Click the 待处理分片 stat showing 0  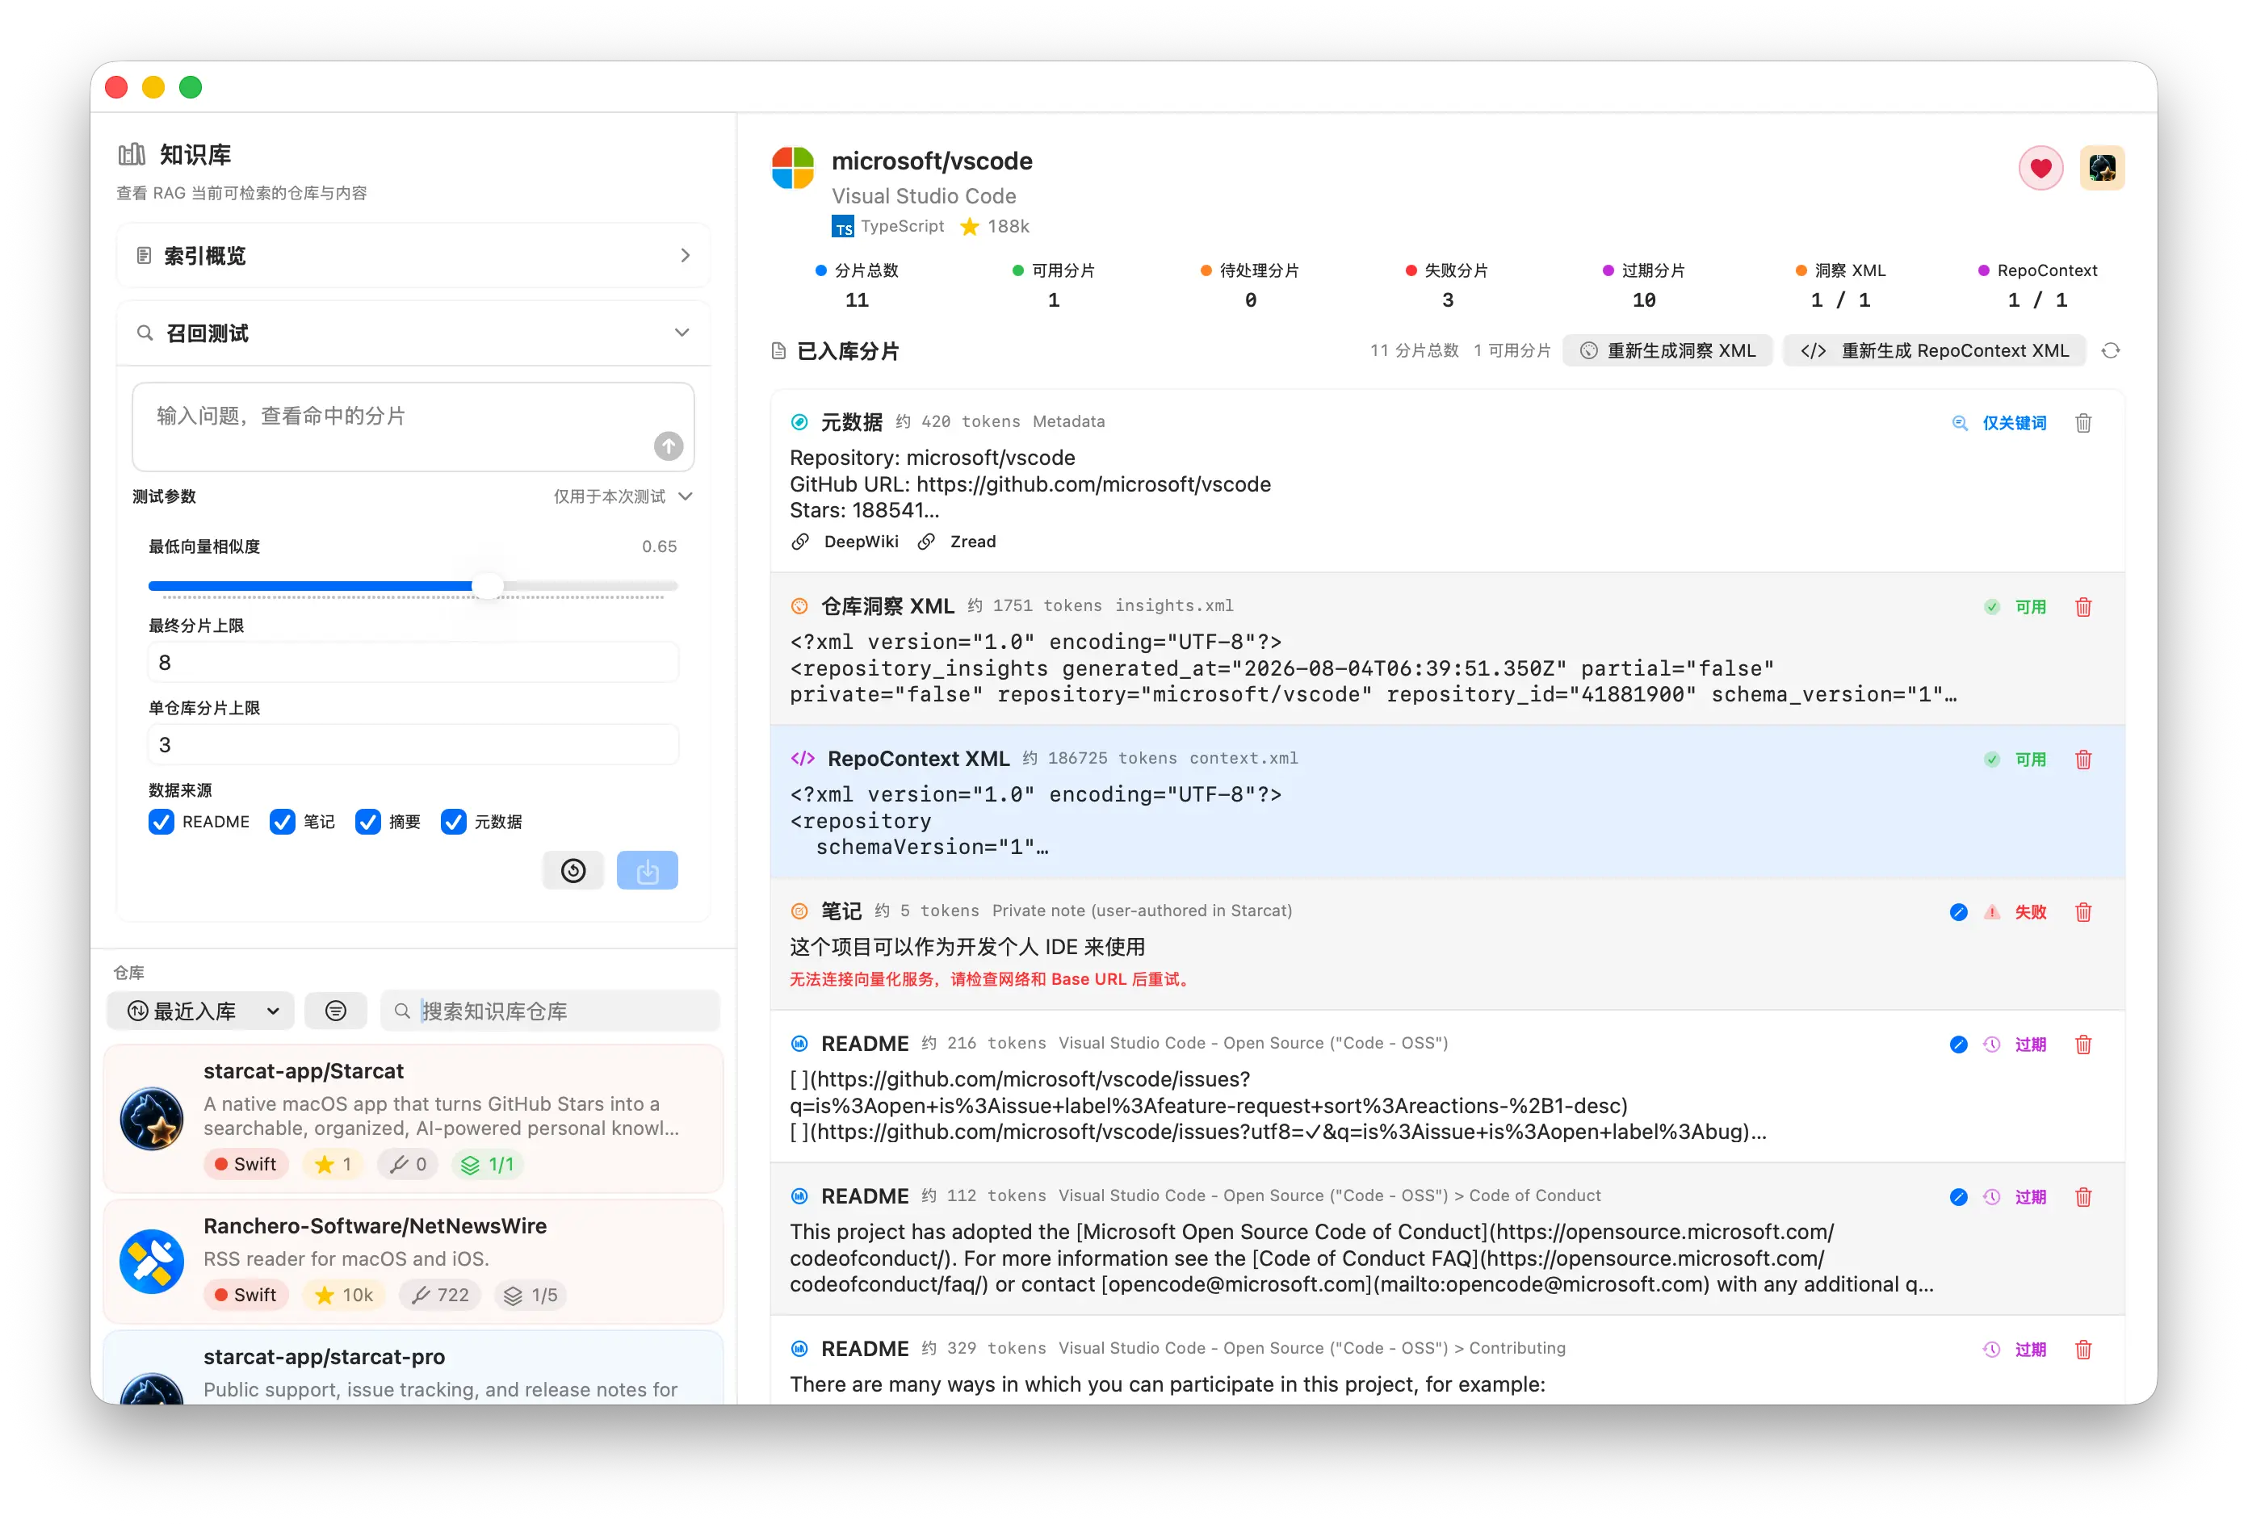pyautogui.click(x=1250, y=285)
